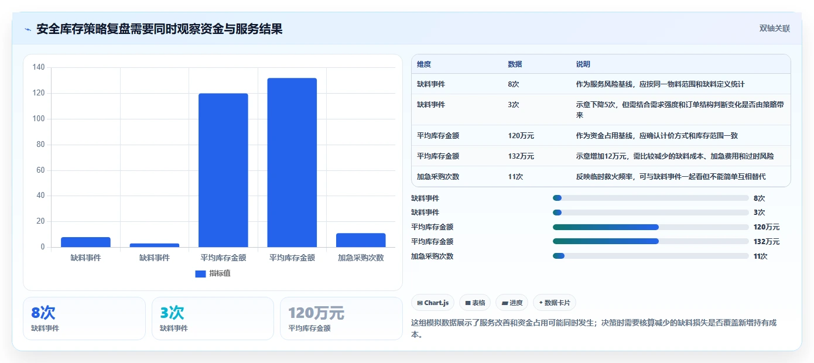
Task: Click the 8次 cell in the table
Action: 514,84
